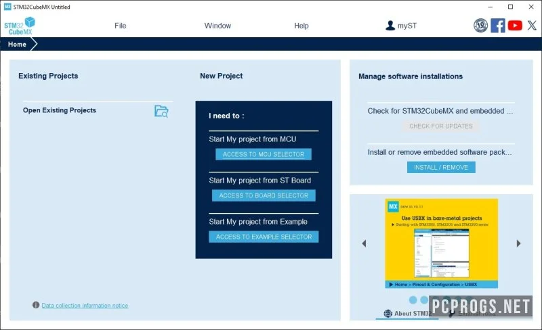Click the info icon beside data collection notice
Viewport: 542px width, 330px height.
coord(36,305)
